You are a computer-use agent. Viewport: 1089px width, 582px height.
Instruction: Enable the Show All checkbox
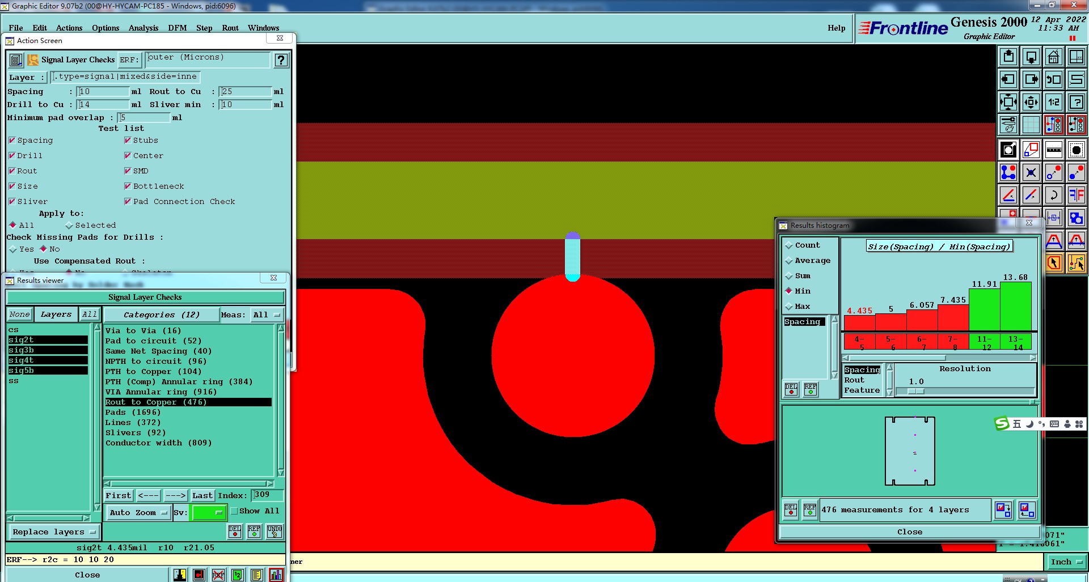[x=234, y=511]
